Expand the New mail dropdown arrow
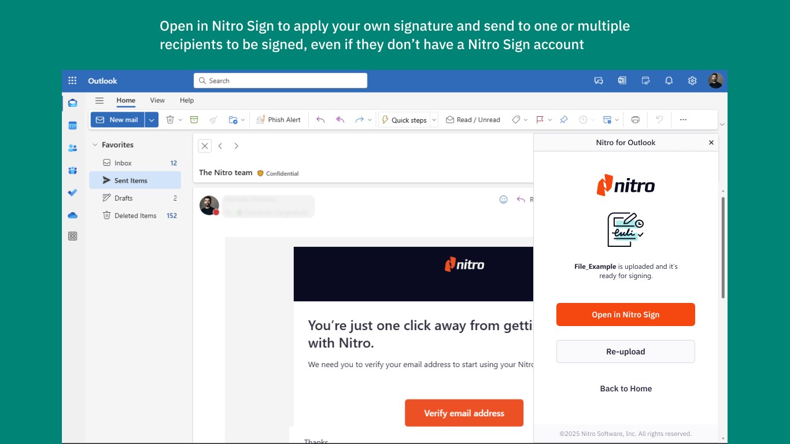 (152, 120)
